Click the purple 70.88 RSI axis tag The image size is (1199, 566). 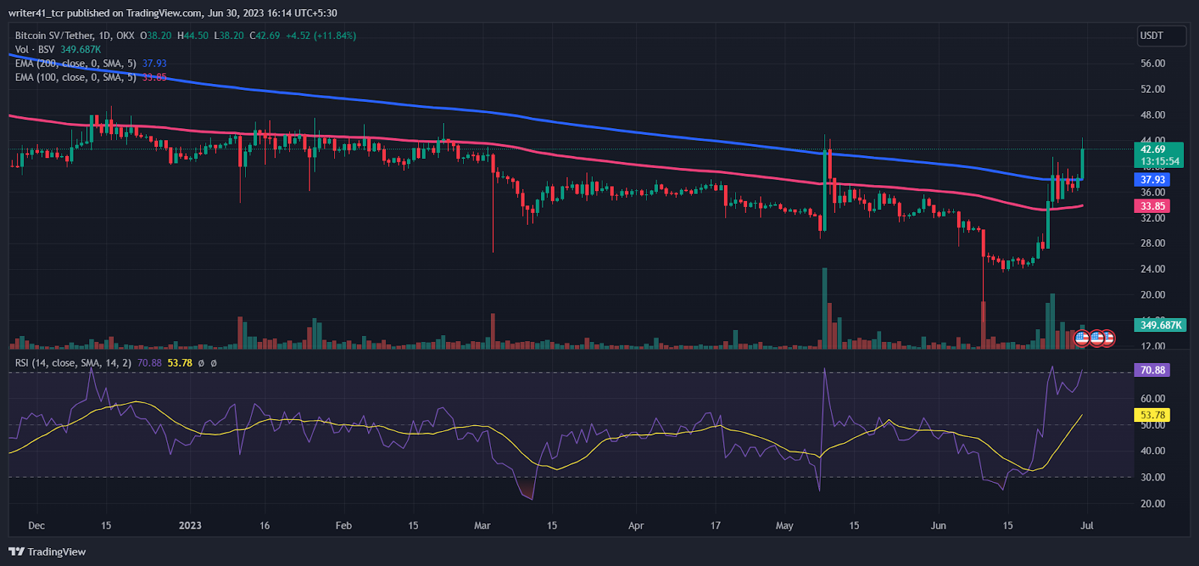(x=1153, y=370)
